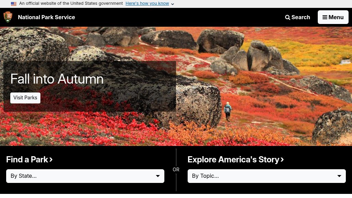Open the By State dropdown arrow
The image size is (352, 198).
pos(158,176)
